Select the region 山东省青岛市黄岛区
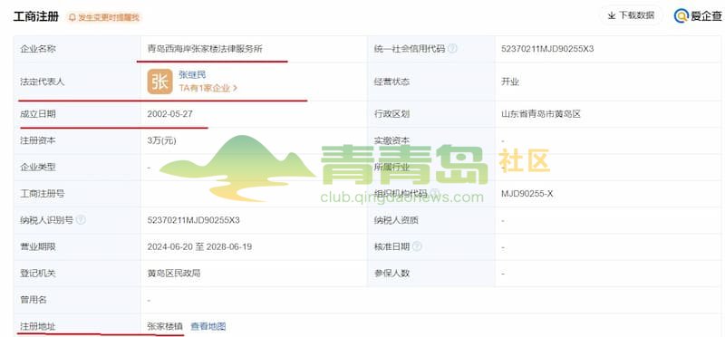Image resolution: width=725 pixels, height=337 pixels. pyautogui.click(x=541, y=114)
